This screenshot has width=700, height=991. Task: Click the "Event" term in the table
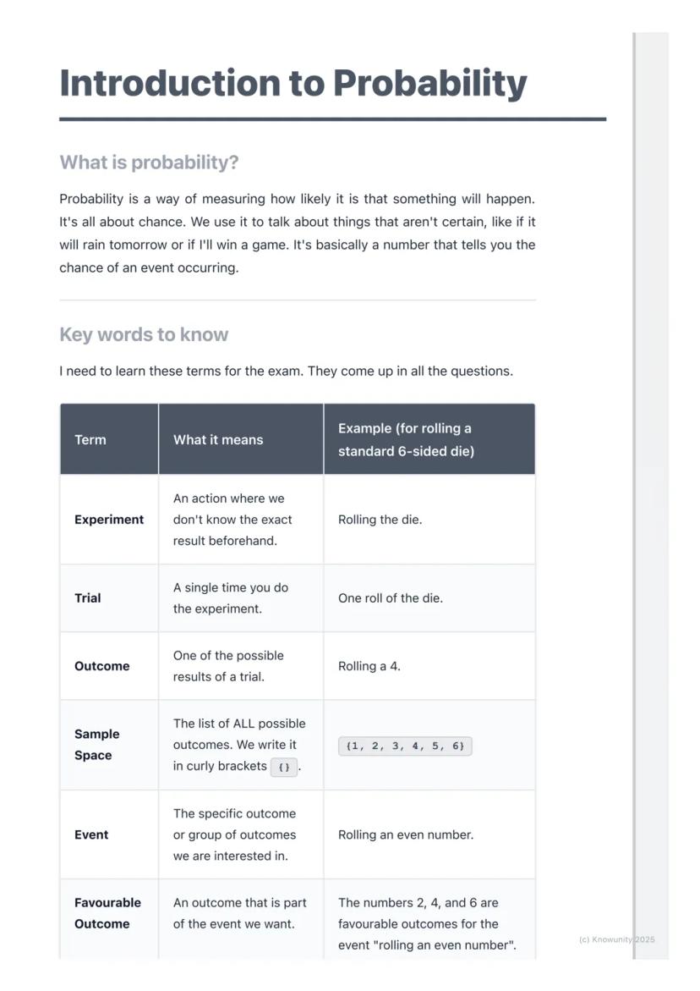(x=91, y=834)
